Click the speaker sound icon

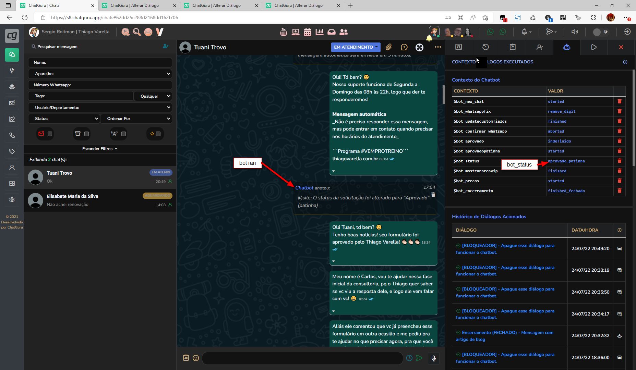[x=575, y=32]
